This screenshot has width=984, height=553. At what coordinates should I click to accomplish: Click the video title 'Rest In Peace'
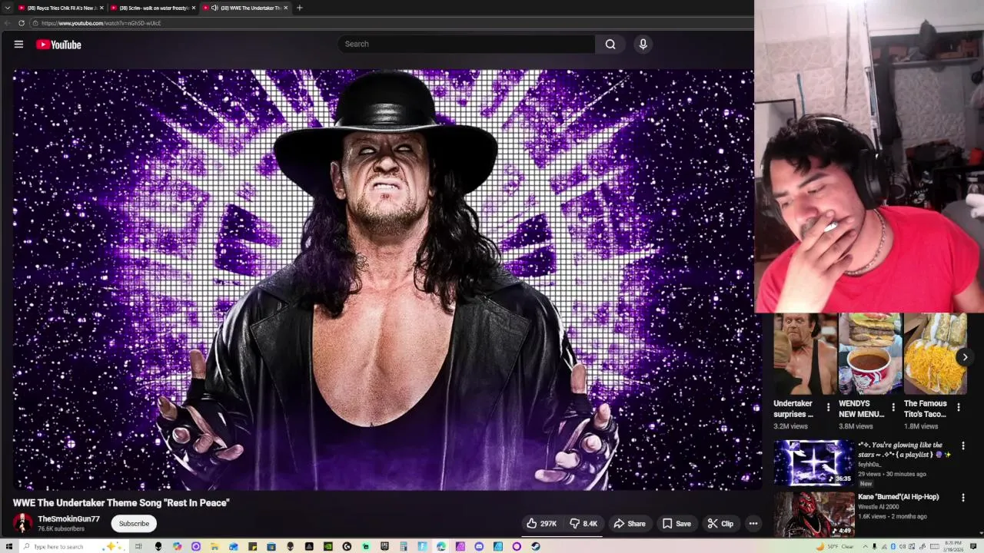(121, 503)
